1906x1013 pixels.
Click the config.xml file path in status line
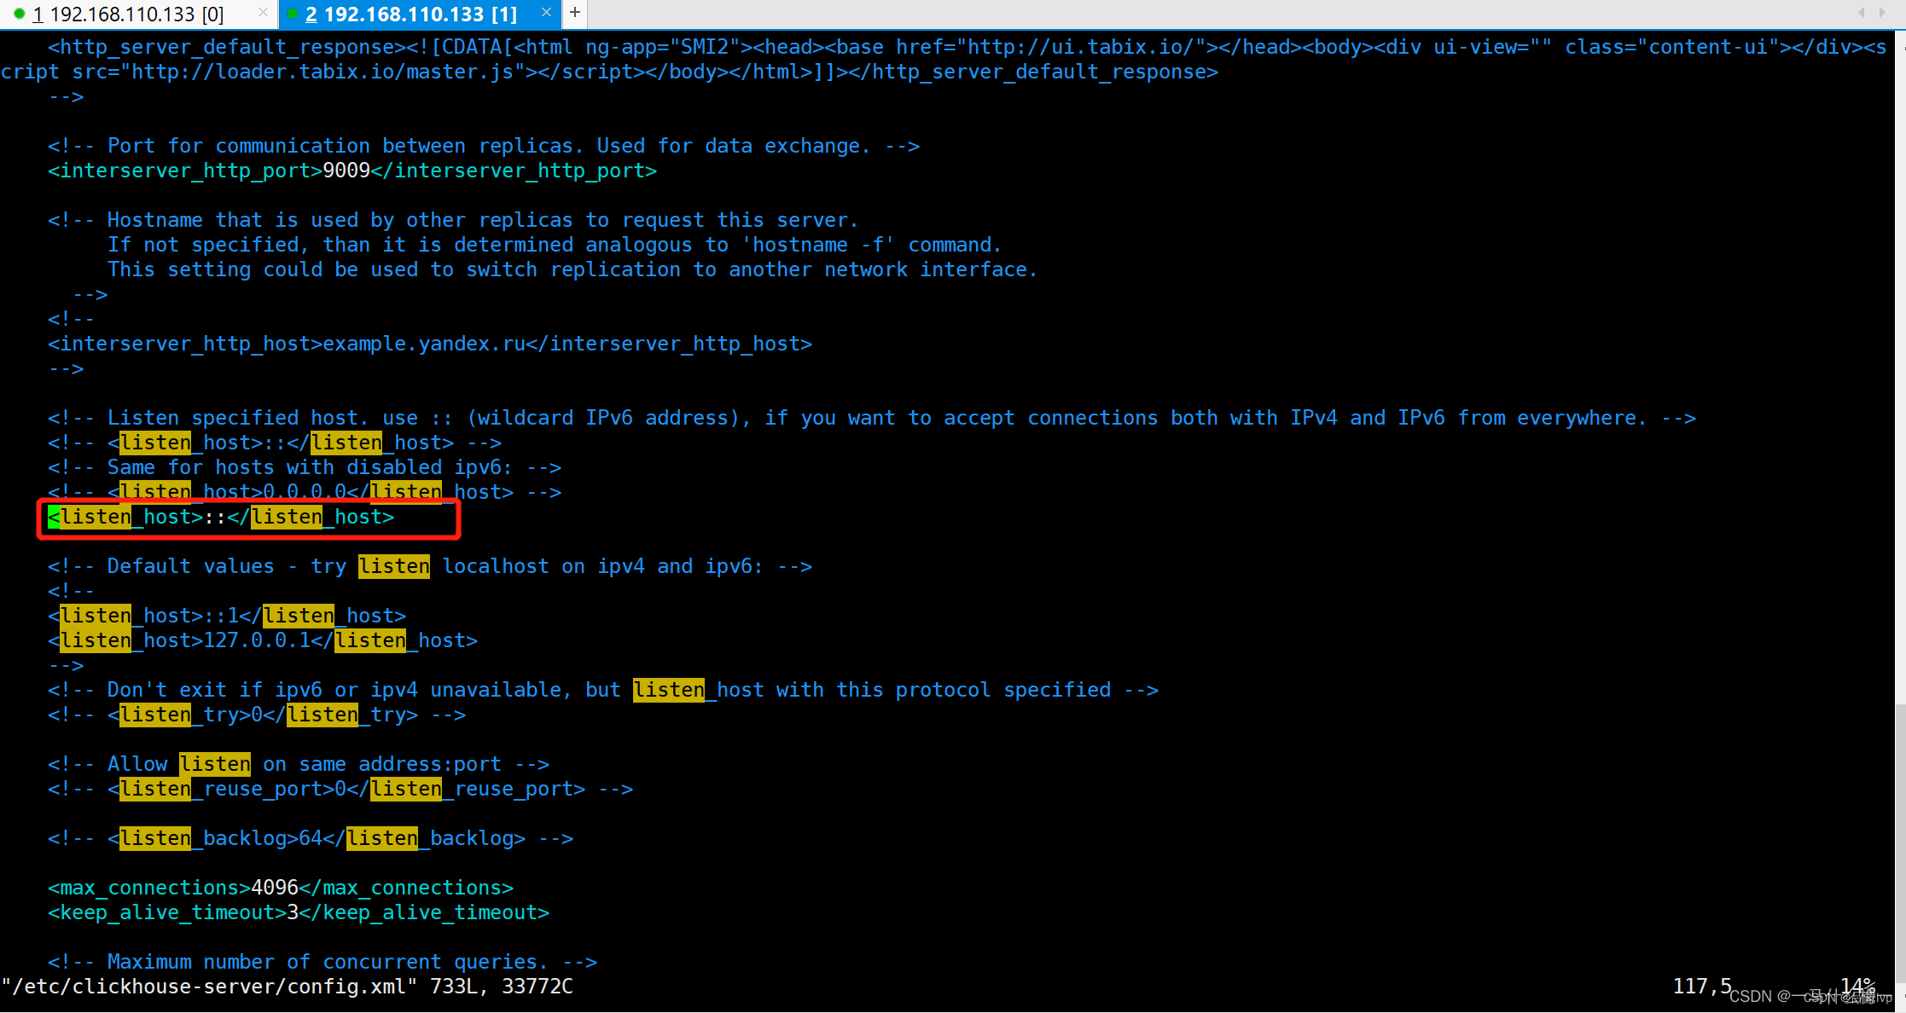209,987
